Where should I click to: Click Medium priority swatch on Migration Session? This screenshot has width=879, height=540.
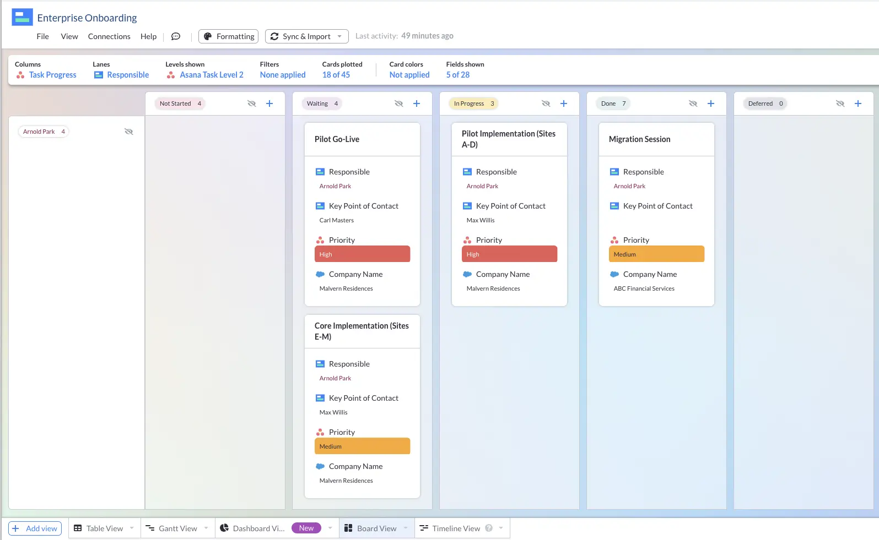point(657,254)
